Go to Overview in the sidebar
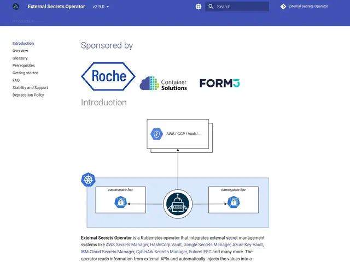350x262 pixels. 20,51
